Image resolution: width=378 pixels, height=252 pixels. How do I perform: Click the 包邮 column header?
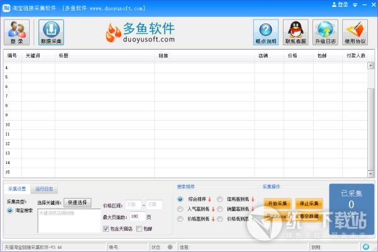pyautogui.click(x=328, y=56)
